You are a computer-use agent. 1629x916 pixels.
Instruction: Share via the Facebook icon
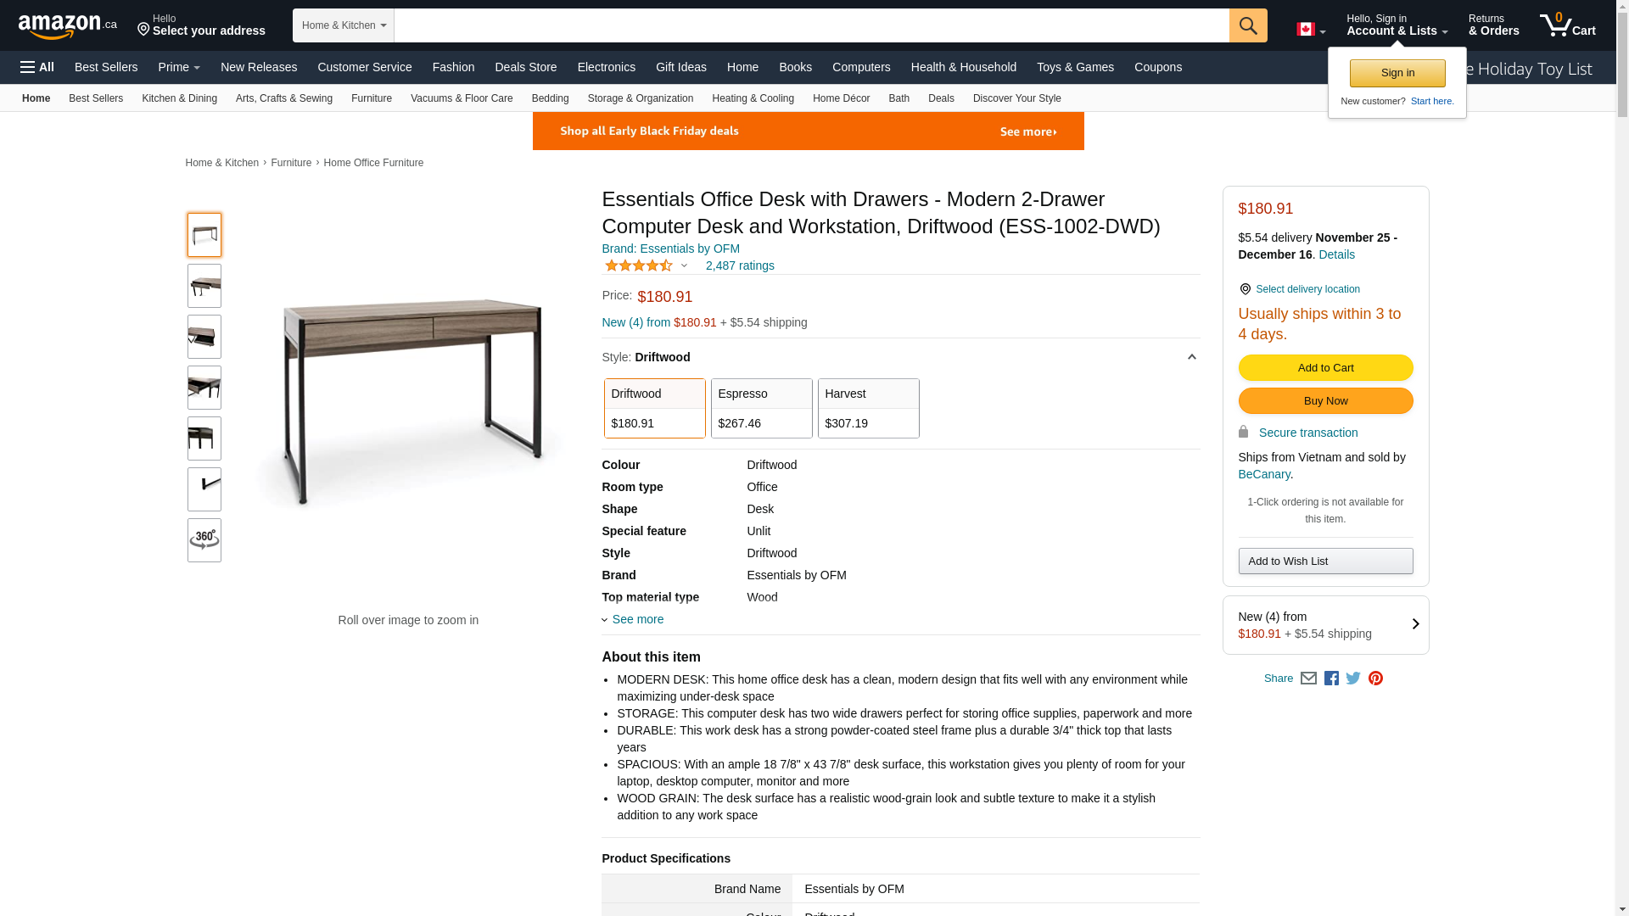(1331, 679)
